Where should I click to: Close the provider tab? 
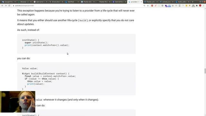coord(141,2)
